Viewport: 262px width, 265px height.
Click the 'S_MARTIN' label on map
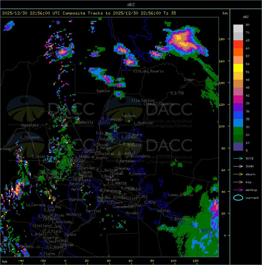[119, 183]
